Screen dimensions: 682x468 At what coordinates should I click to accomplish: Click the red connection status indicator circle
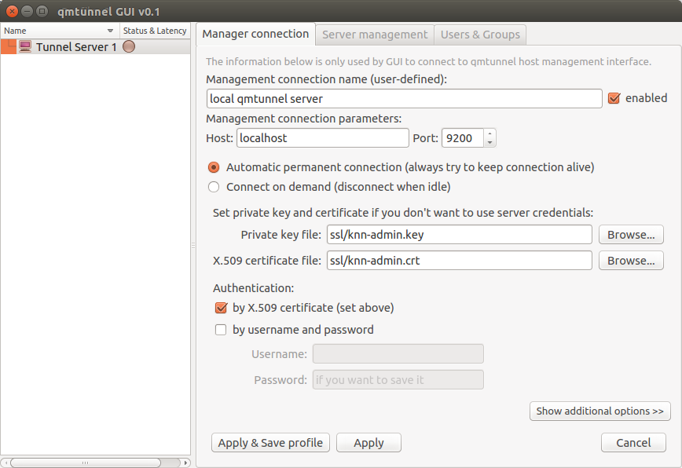(x=129, y=46)
